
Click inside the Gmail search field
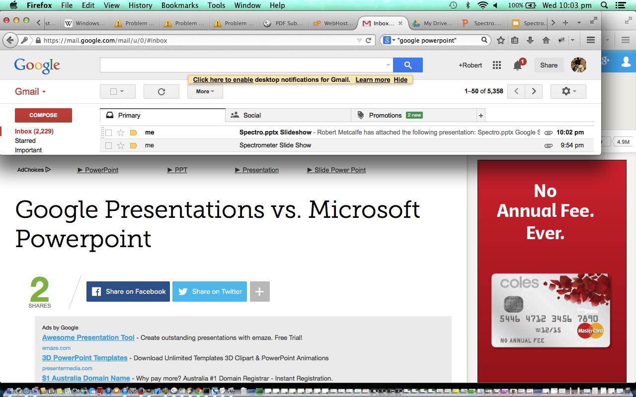point(243,65)
